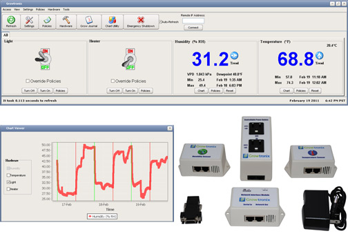
Task: Open the Hardware menu in menu bar
Action: [x=54, y=10]
